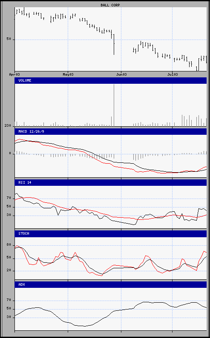Click the STOCH panel header

(x=111, y=233)
